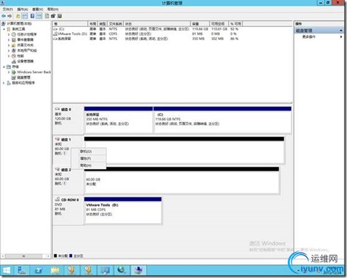Image resolution: width=347 pixels, height=278 pixels.
Task: Expand the 共享文件夹 tree node
Action: tap(9, 45)
